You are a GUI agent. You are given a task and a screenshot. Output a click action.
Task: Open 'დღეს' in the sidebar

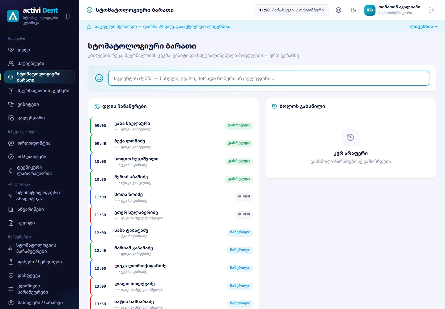(40, 50)
